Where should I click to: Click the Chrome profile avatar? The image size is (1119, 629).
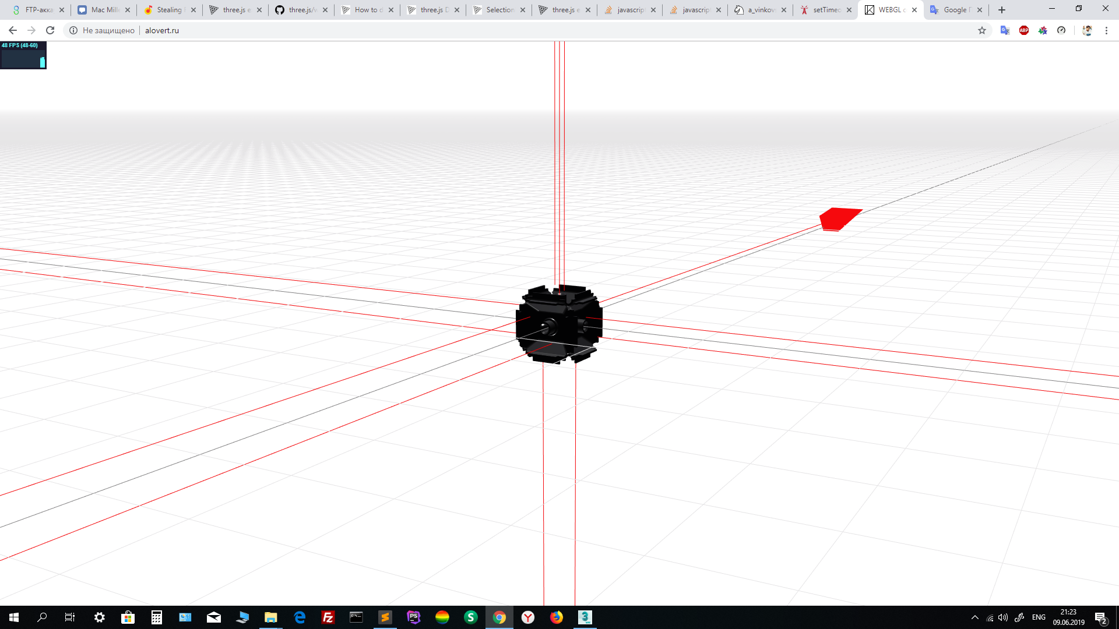point(1087,30)
